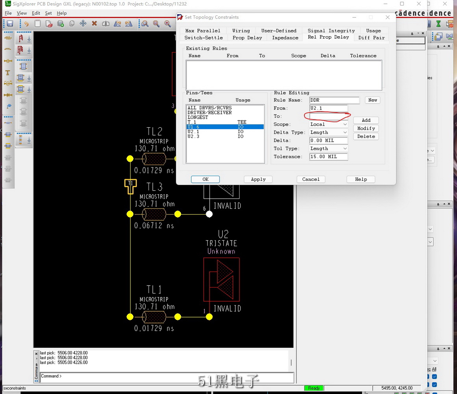Select the blue flag palette icon
Image resolution: width=457 pixels, height=394 pixels.
click(x=8, y=106)
